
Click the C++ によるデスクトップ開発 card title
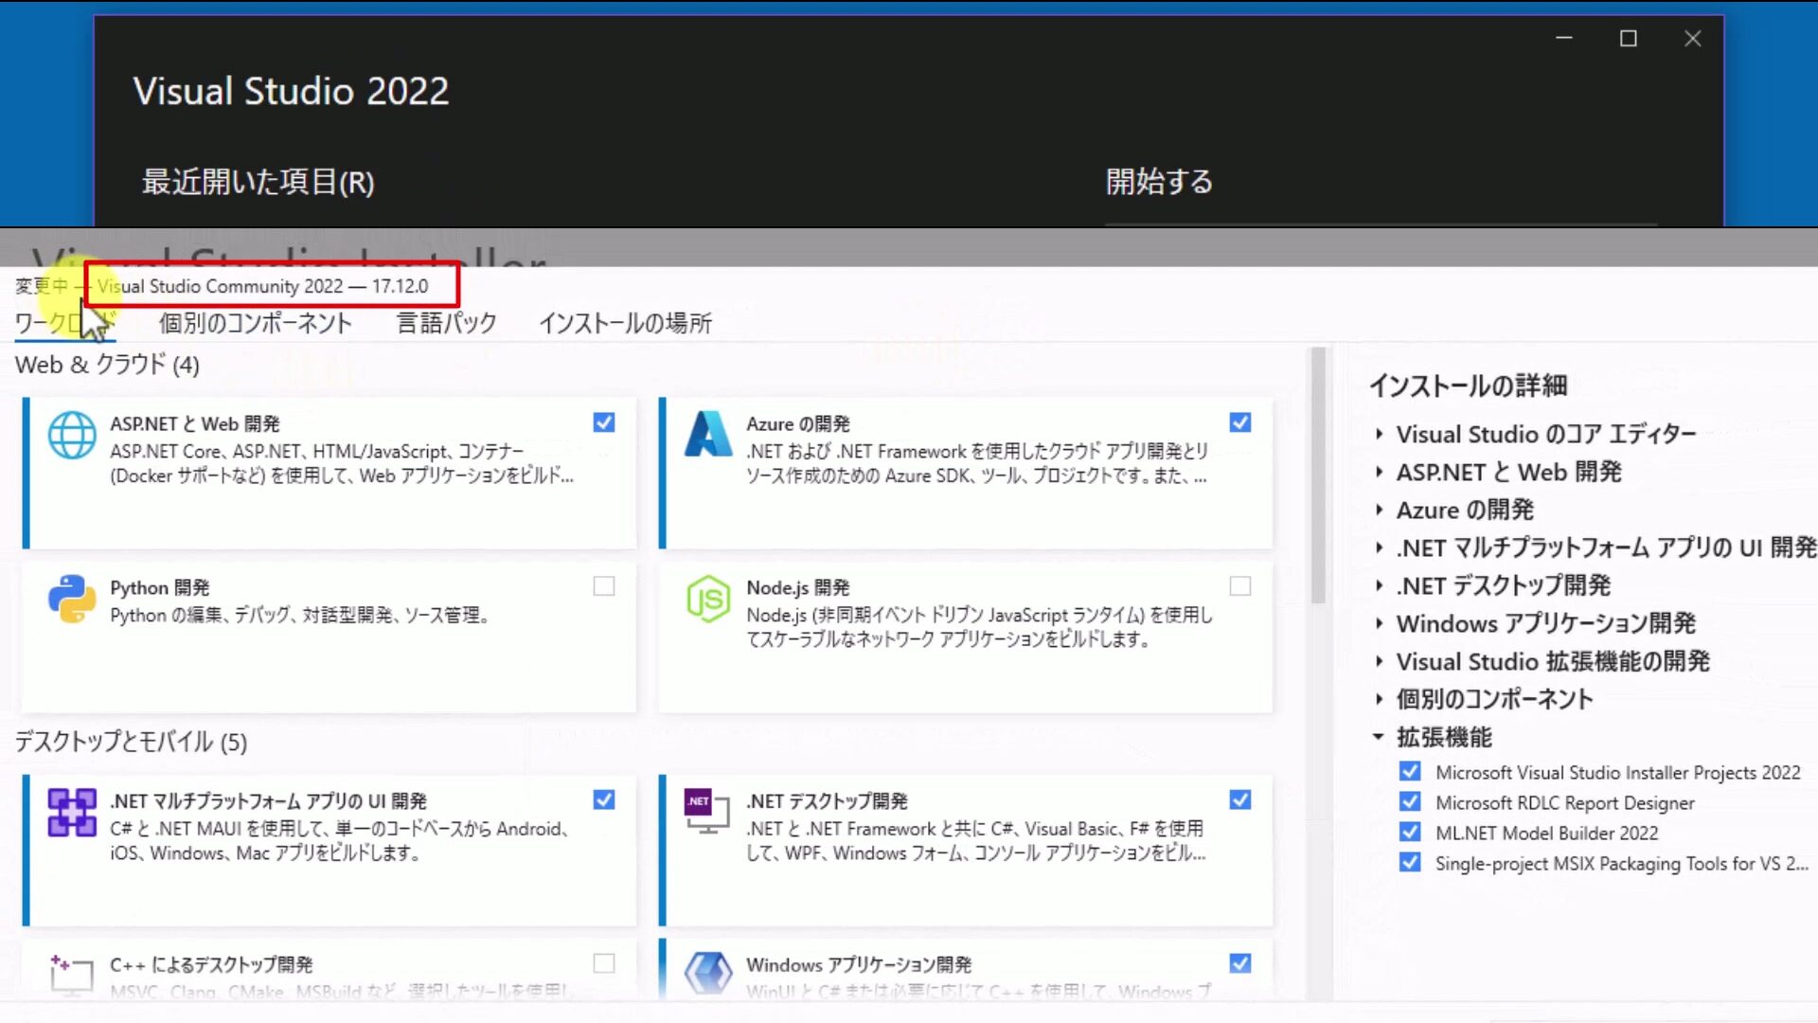[x=211, y=964]
